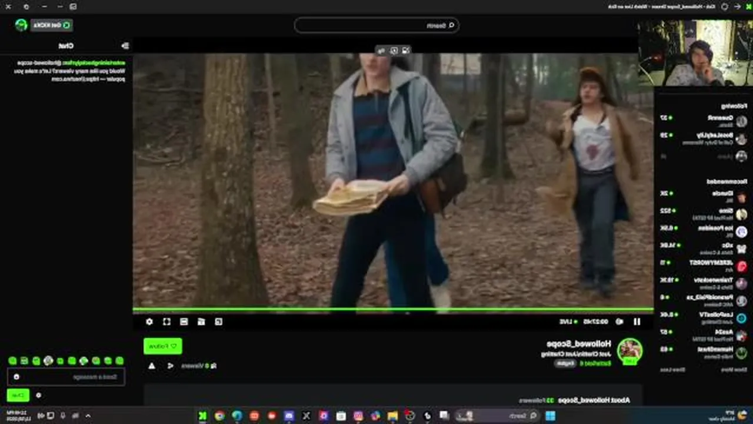
Task: Click the camera overlay icon above the video
Action: [406, 51]
